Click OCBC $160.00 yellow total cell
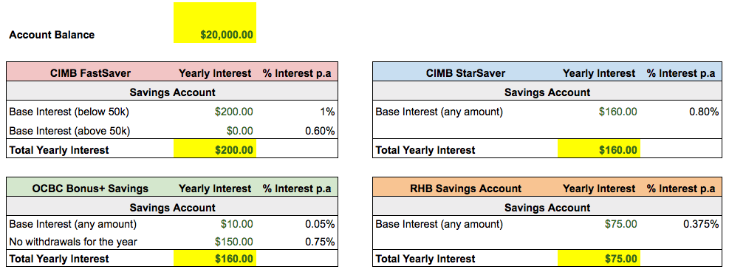The height and width of the screenshot is (275, 729). 215,259
